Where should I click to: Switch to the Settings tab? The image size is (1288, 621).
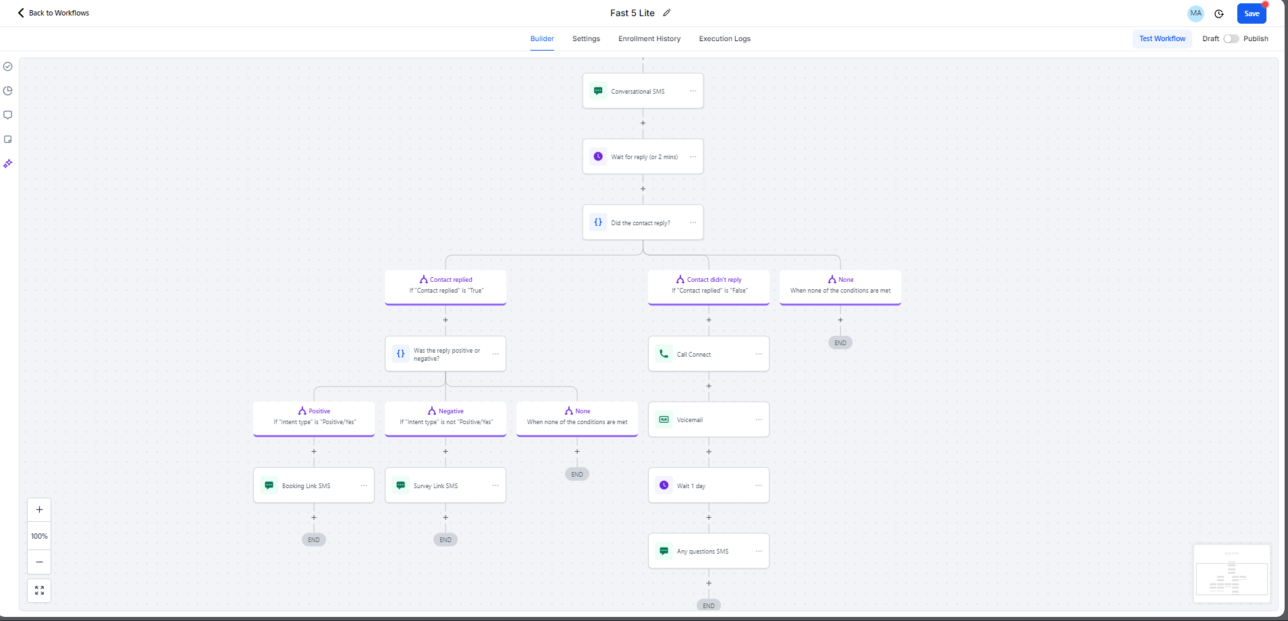[x=586, y=39]
